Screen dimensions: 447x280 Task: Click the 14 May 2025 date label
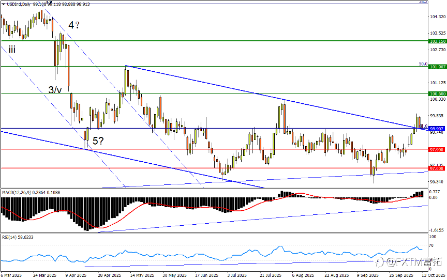(x=142, y=275)
